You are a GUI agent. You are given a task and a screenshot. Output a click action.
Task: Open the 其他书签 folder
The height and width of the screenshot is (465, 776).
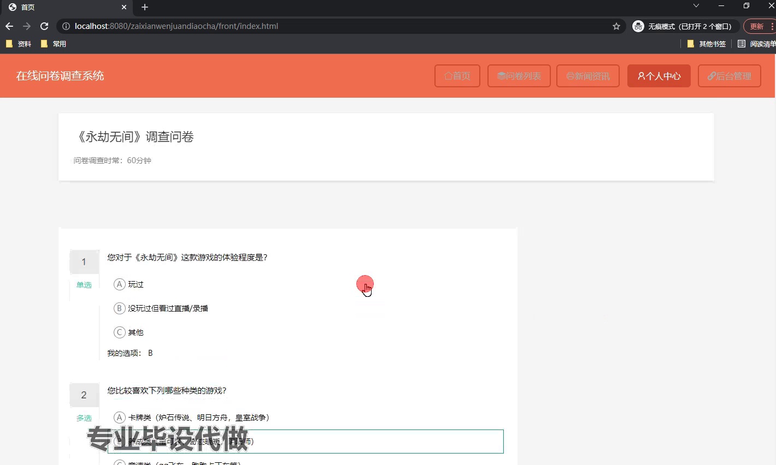(706, 44)
